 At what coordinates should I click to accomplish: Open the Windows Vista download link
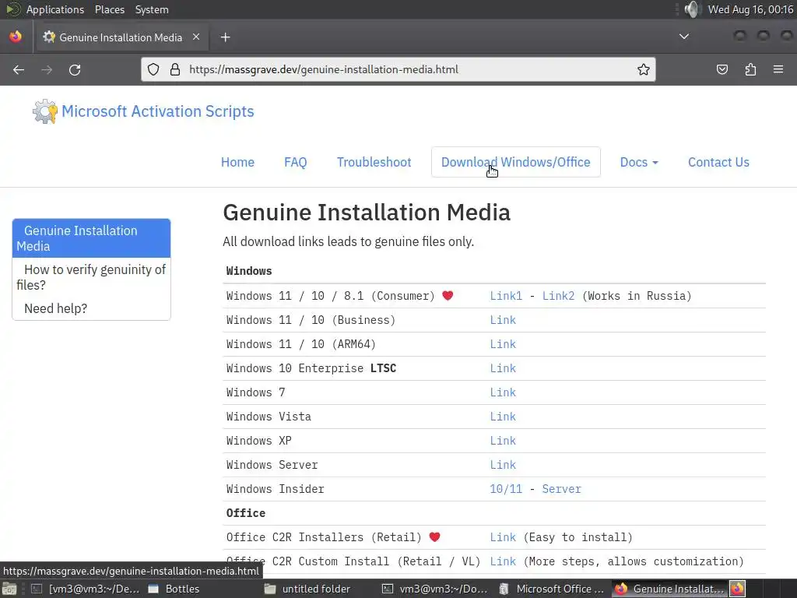pyautogui.click(x=503, y=417)
